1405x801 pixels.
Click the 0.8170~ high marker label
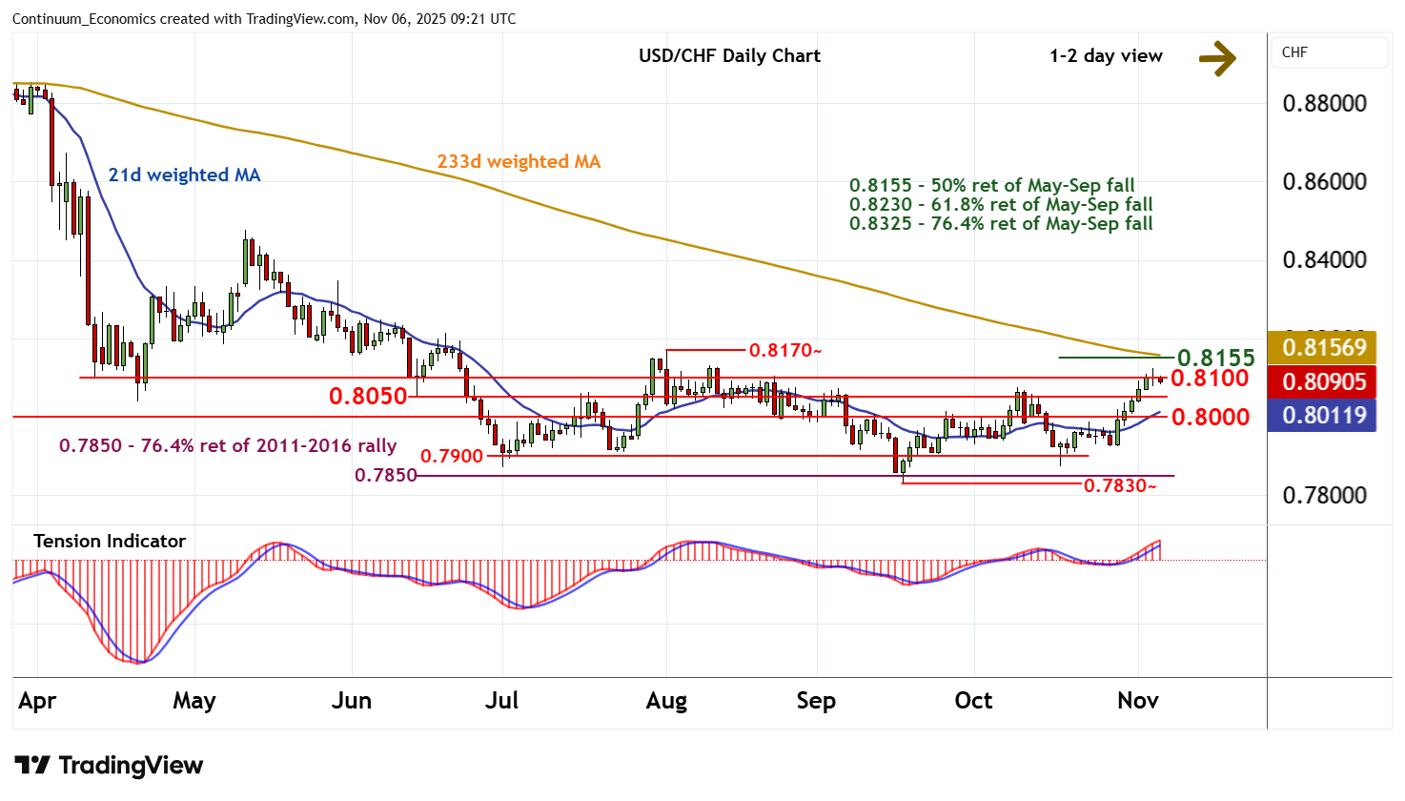point(784,350)
